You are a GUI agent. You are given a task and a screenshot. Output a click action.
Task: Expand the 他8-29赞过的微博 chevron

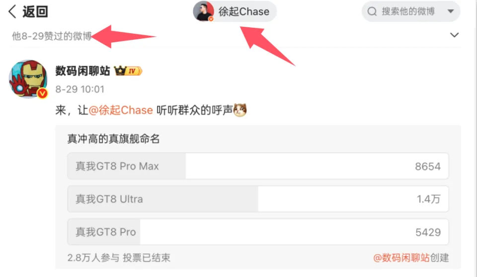tap(454, 35)
